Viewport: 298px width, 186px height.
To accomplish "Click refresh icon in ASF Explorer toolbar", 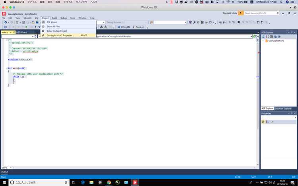I will click(263, 37).
